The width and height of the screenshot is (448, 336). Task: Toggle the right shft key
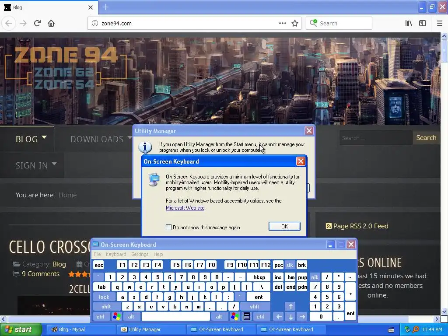[x=255, y=307]
